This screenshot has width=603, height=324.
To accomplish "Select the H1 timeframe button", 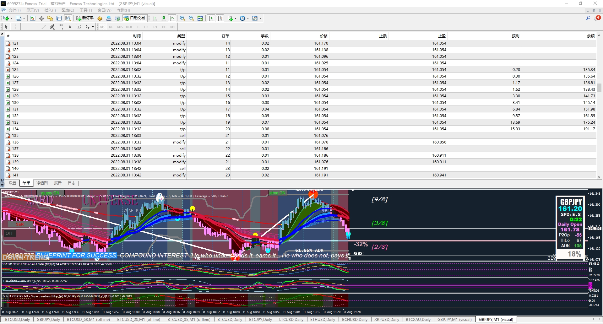I will pos(138,27).
